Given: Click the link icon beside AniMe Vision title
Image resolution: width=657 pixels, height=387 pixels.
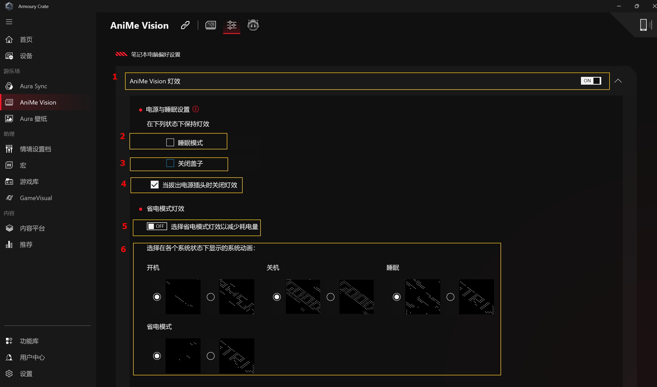Looking at the screenshot, I should pos(185,25).
